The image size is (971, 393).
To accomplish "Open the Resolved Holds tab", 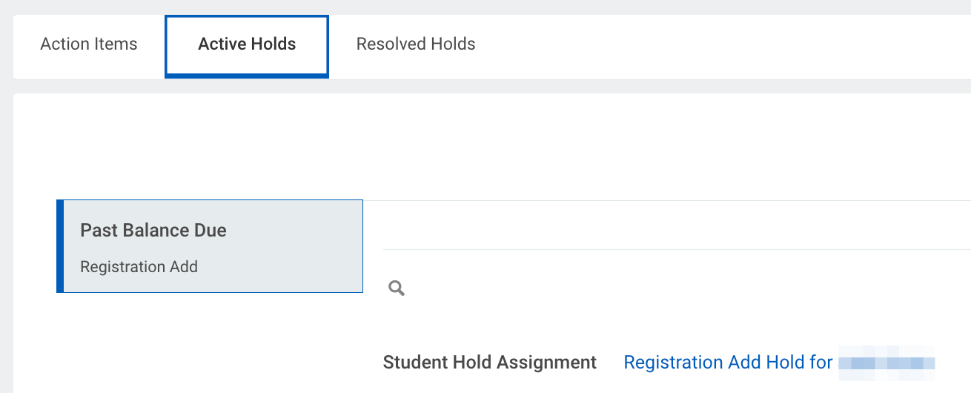I will pos(416,44).
